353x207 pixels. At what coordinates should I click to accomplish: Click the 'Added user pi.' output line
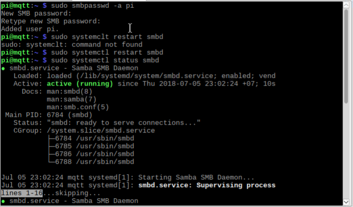(x=30, y=29)
